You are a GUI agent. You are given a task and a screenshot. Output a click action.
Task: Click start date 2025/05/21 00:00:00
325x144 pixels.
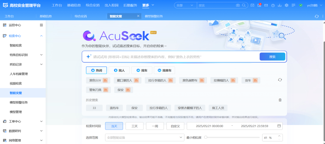coord(209,126)
